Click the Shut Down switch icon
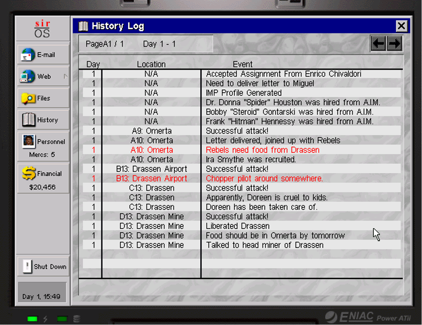Screen dimensions: 422x325 [27, 266]
